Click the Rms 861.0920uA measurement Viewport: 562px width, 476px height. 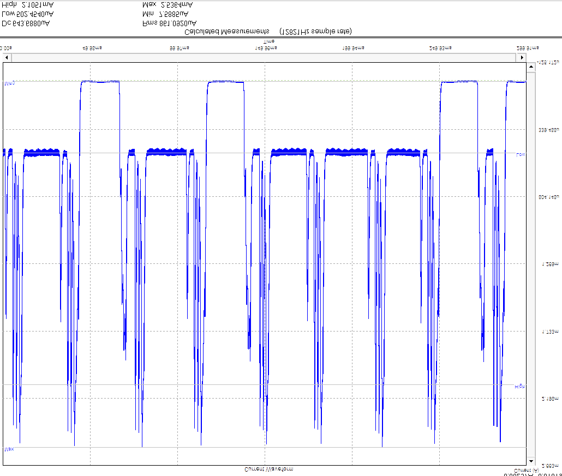[x=170, y=23]
